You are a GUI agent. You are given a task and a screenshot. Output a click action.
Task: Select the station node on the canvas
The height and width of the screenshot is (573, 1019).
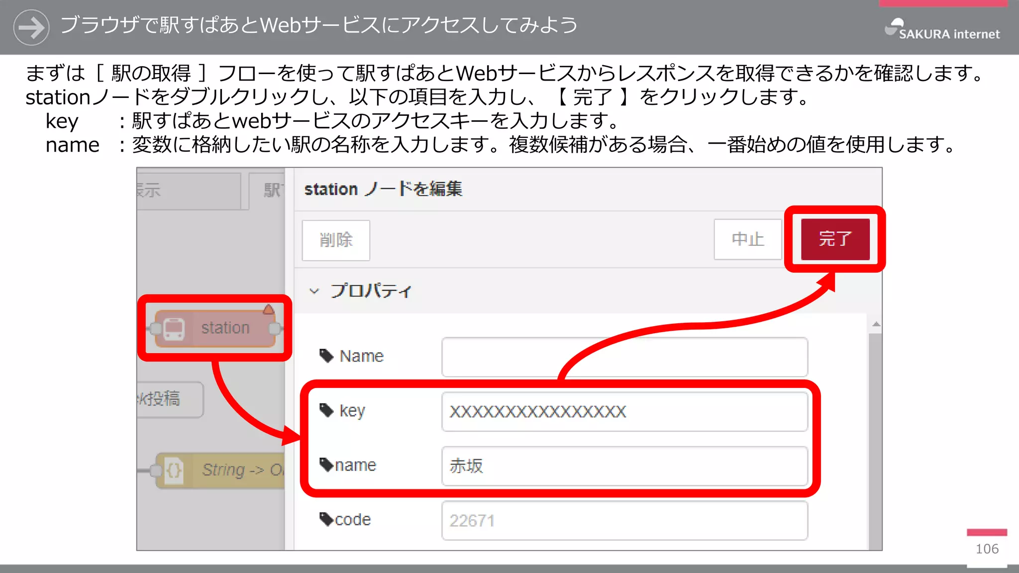coord(215,328)
